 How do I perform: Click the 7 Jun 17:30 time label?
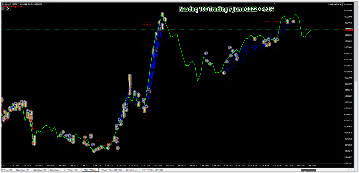point(157,165)
